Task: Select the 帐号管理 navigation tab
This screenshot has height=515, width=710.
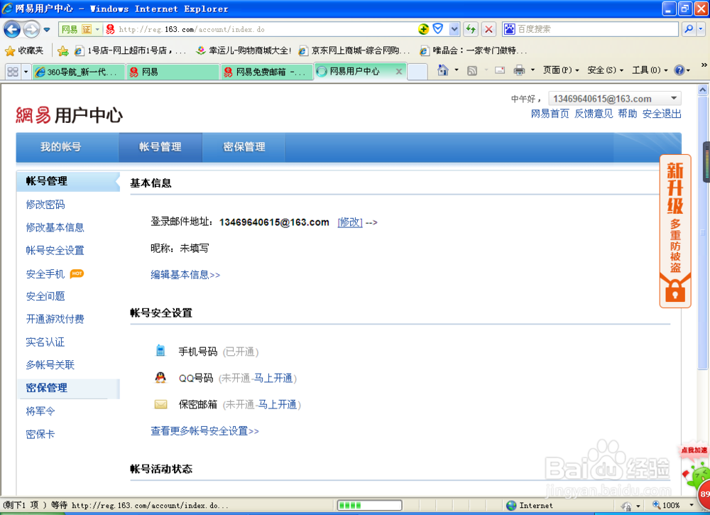Action: (160, 147)
